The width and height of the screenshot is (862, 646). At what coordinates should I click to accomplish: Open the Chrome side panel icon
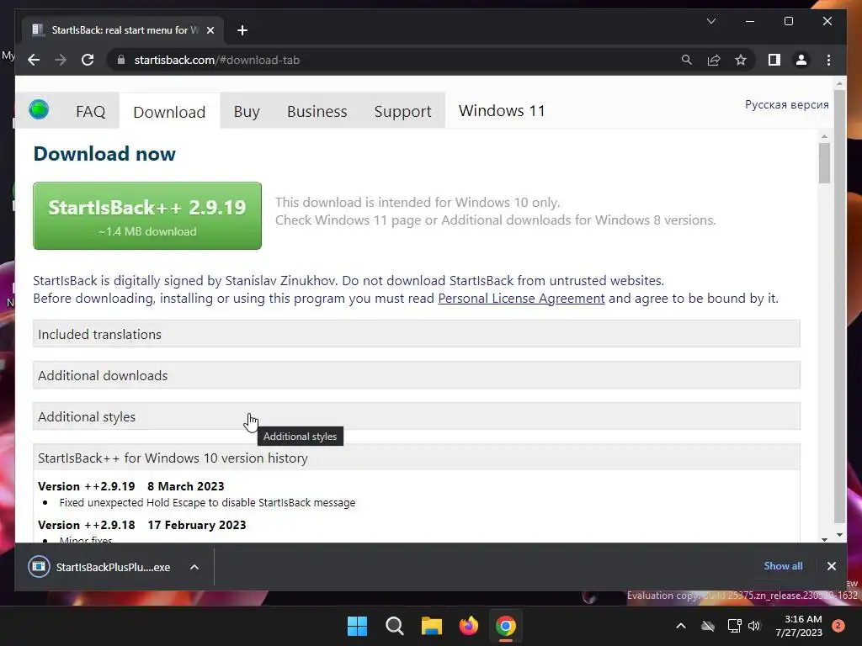point(774,60)
